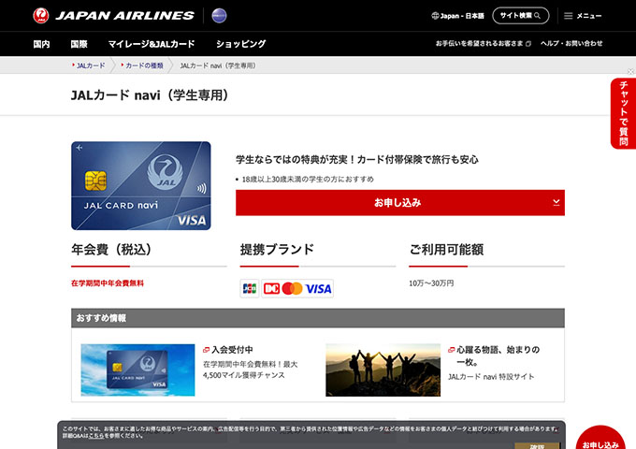
Task: Click the DC card brand logo
Action: pyautogui.click(x=271, y=288)
